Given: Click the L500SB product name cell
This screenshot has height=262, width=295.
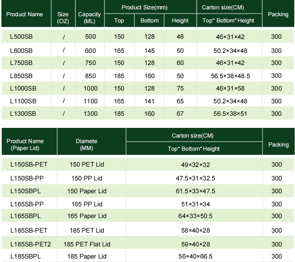Looking at the screenshot, I should (21, 37).
